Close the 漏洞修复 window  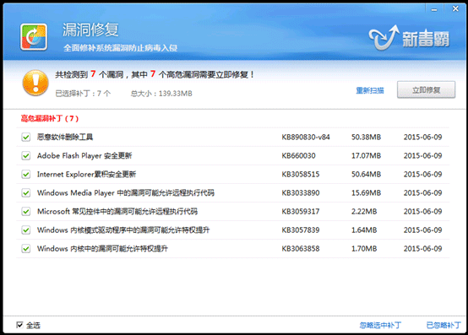[455, 9]
